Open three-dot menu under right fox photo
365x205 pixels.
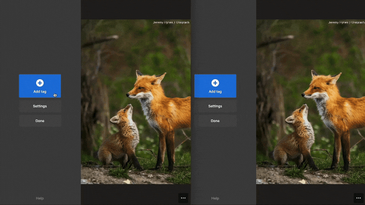pyautogui.click(x=358, y=198)
